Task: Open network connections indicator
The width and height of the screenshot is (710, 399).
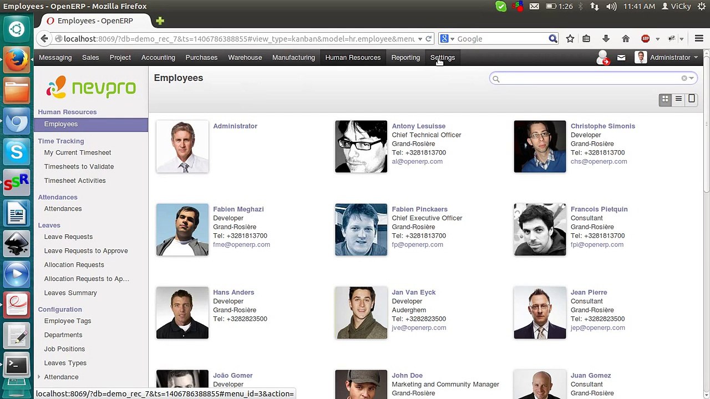Action: click(595, 7)
